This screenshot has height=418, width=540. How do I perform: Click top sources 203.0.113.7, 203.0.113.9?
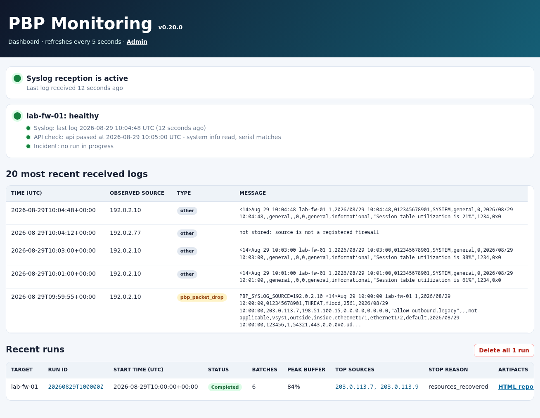377,387
